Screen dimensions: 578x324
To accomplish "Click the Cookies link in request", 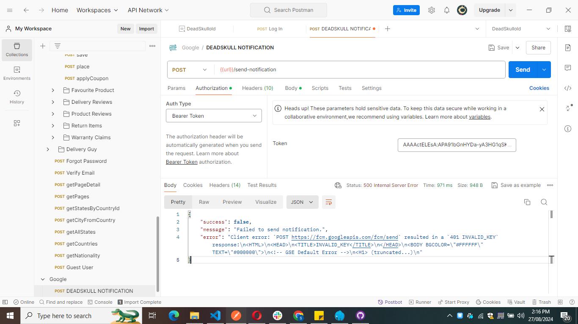I will [x=539, y=88].
